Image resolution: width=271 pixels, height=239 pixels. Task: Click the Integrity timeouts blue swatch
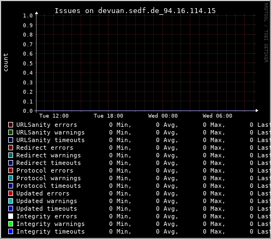[x=11, y=231]
